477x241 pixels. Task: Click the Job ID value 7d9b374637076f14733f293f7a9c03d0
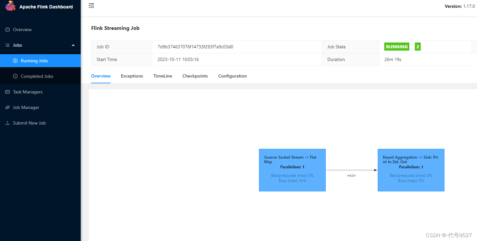pos(195,47)
